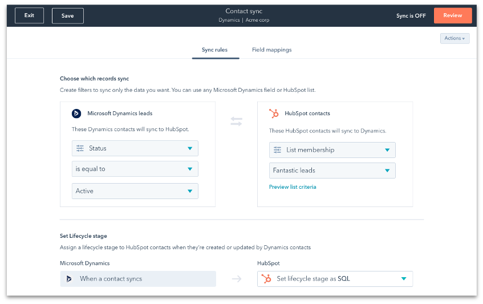This screenshot has width=483, height=304.
Task: Click the filter sliders icon beside Status
Action: (80, 148)
